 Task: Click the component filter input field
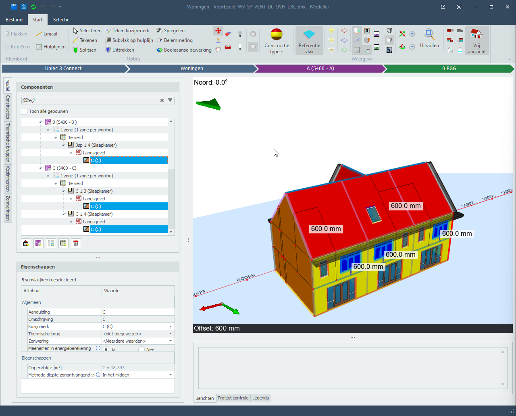pos(89,100)
